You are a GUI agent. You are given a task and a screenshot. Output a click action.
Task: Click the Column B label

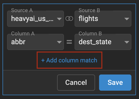[x=90, y=34]
